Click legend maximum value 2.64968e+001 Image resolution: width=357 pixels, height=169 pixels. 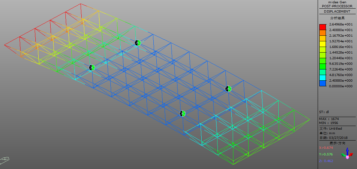340,24
